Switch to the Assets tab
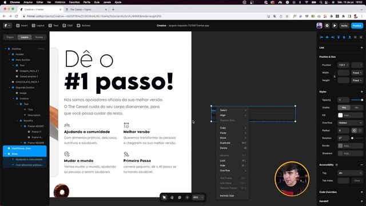This screenshot has width=366, height=206. point(39,37)
